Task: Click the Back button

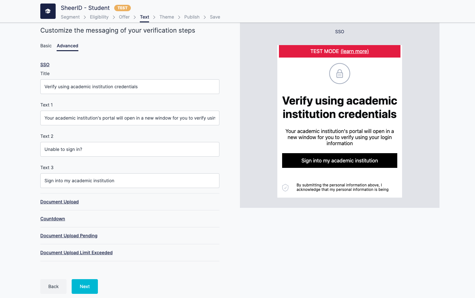Action: pyautogui.click(x=53, y=286)
